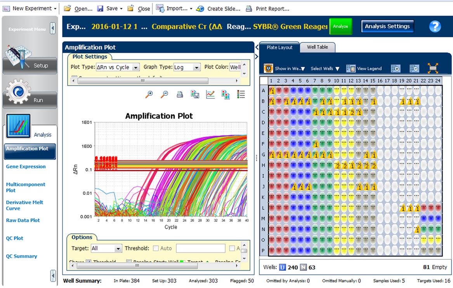Click the Analysis graph icon
Image resolution: width=453 pixels, height=288 pixels.
coord(18,126)
